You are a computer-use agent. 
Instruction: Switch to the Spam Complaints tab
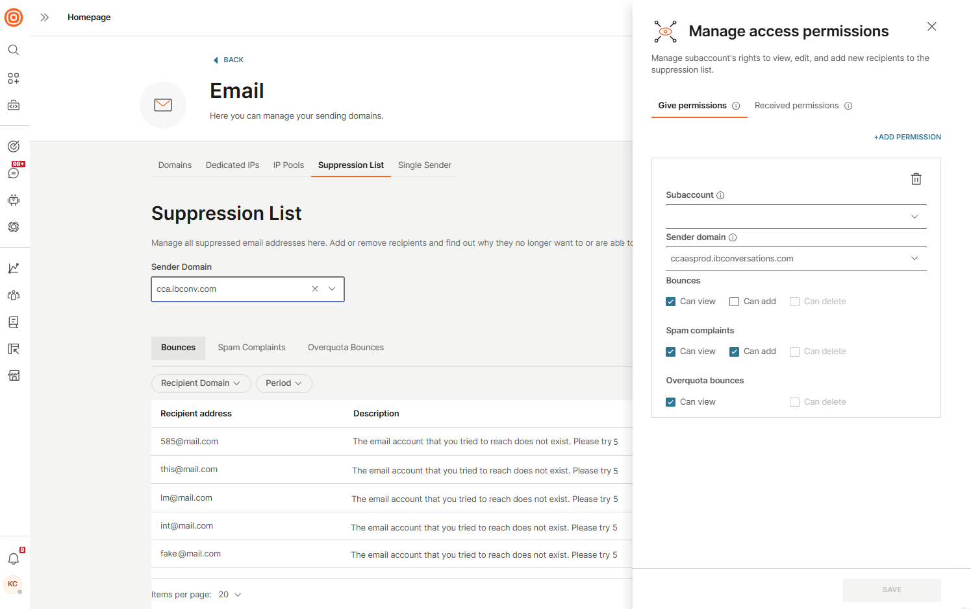(251, 347)
